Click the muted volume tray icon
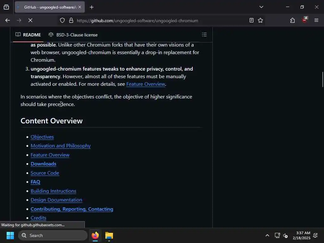Image resolution: width=324 pixels, height=243 pixels. pyautogui.click(x=285, y=235)
